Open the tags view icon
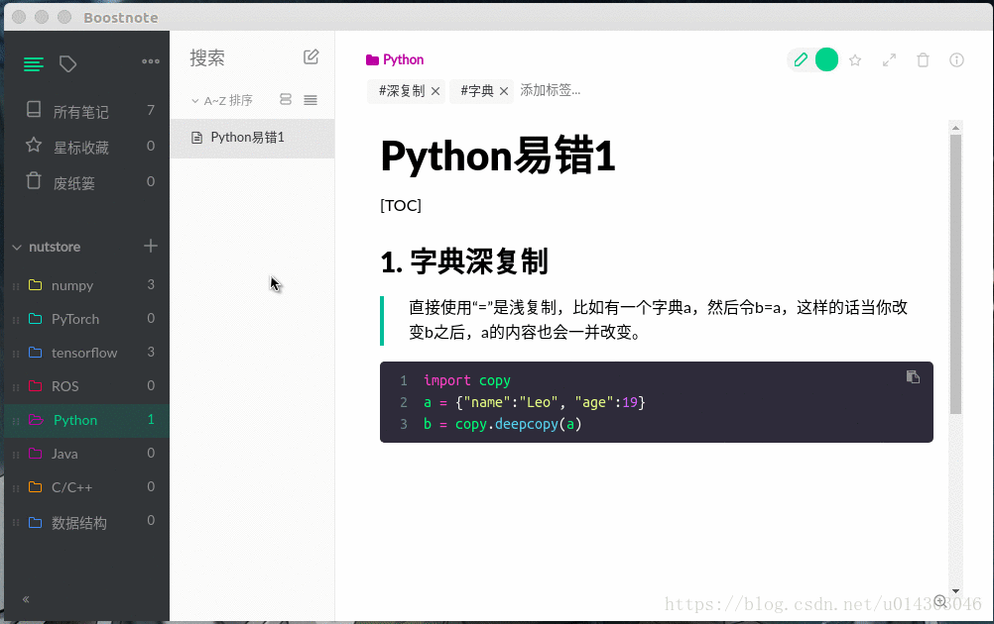The height and width of the screenshot is (624, 994). (x=67, y=64)
